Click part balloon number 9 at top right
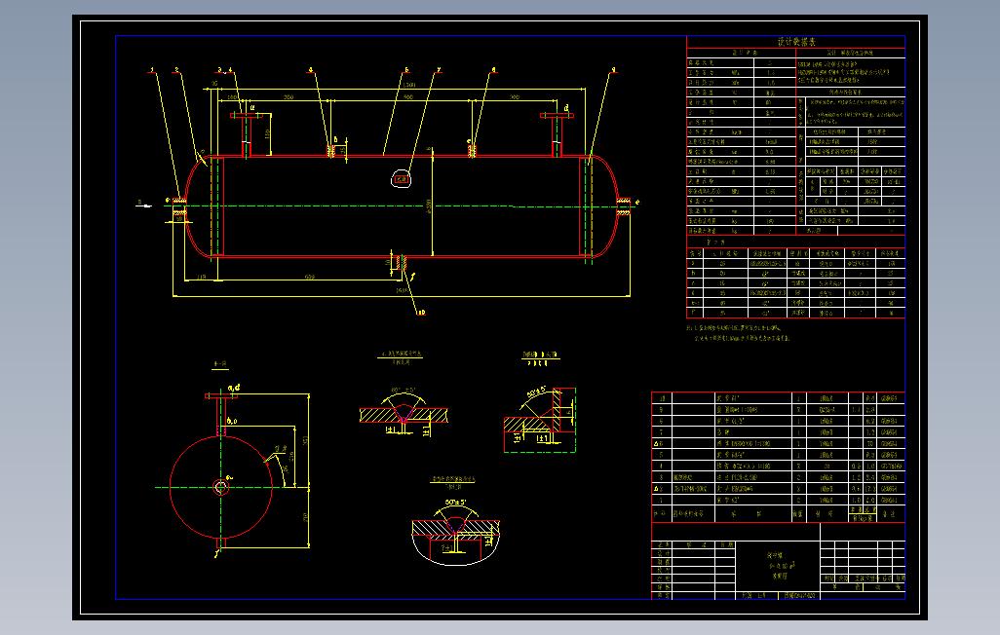The image size is (1000, 635). pyautogui.click(x=614, y=69)
